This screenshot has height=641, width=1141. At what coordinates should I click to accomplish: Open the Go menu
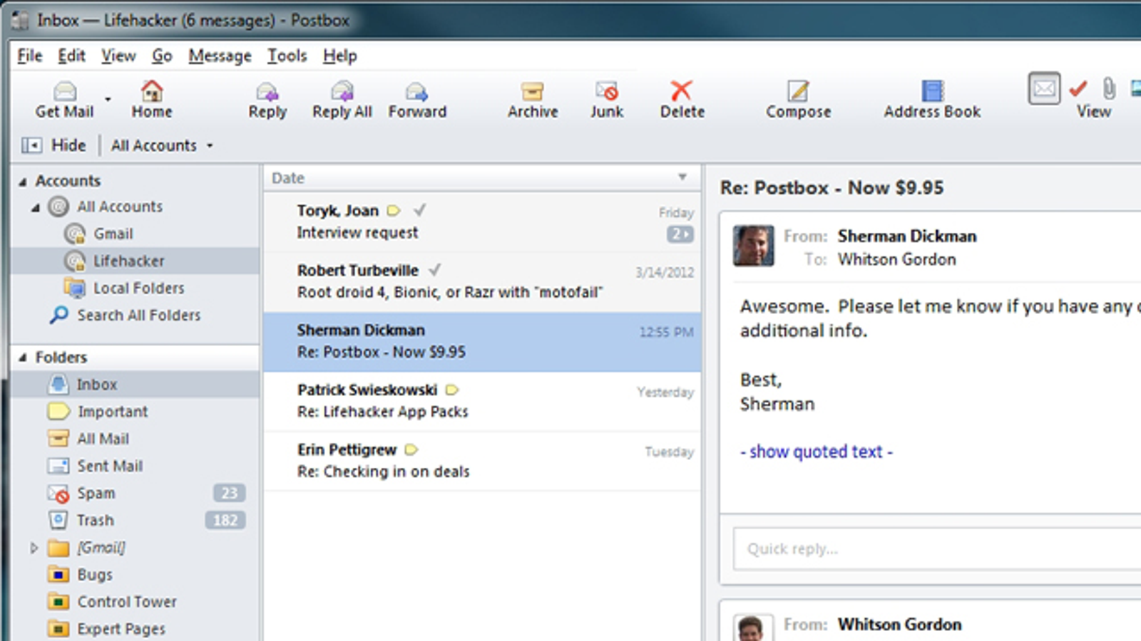(x=162, y=56)
